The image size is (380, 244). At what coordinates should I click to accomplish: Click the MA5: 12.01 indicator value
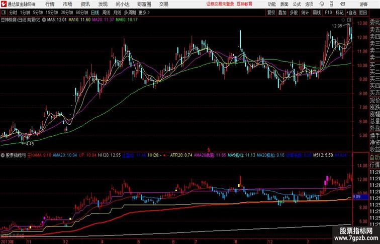(x=57, y=20)
